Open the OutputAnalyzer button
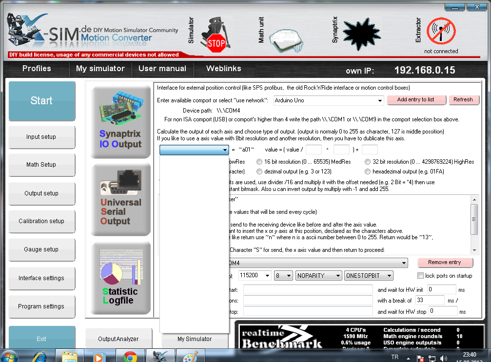 [x=118, y=339]
